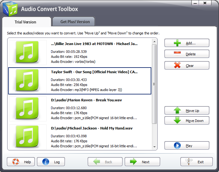Image resolution: width=219 pixels, height=172 pixels.
Task: Click the blue Play circle icon
Action: click(x=177, y=145)
